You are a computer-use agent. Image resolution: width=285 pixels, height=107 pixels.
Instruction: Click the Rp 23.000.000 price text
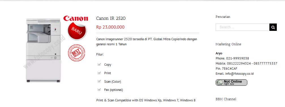pos(110,27)
